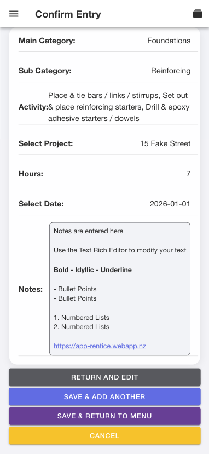The width and height of the screenshot is (209, 454).
Task: Click the Return and Edit button
Action: point(104,377)
